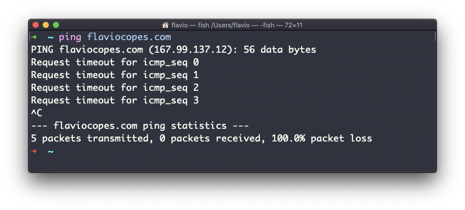Click the 'Request timeout for icmp_seq 3' line
This screenshot has width=465, height=210.
click(x=115, y=100)
